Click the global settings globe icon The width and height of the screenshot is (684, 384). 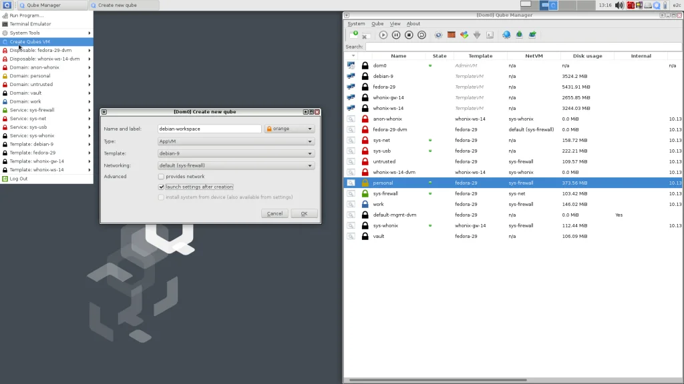click(506, 35)
